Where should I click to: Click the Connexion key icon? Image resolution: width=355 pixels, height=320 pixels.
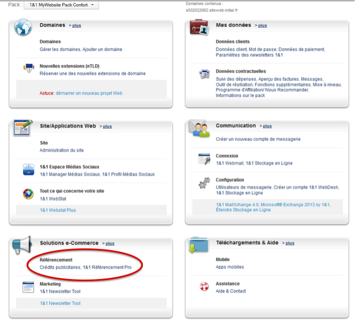[204, 159]
